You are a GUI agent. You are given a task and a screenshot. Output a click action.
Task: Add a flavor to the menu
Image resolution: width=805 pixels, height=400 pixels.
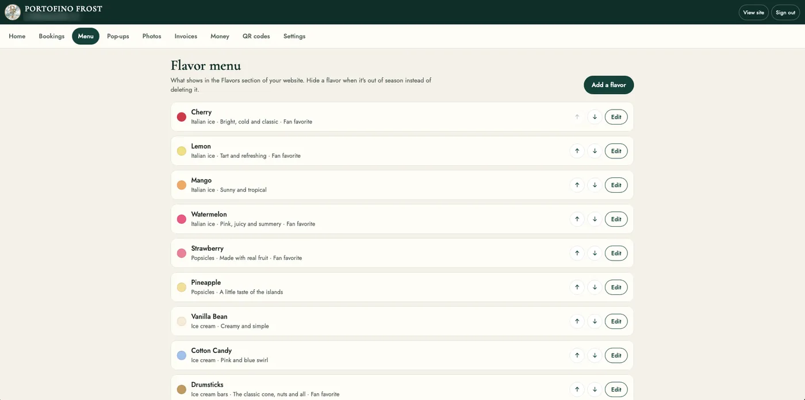(x=608, y=85)
